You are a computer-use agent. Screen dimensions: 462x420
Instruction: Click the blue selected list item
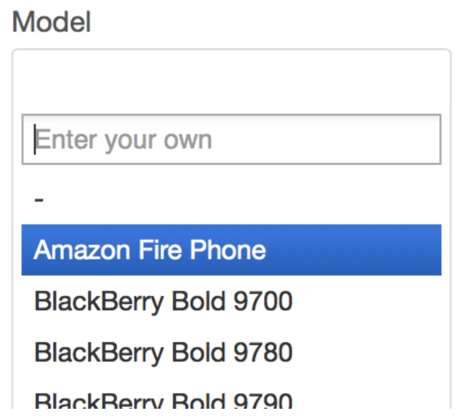click(231, 250)
